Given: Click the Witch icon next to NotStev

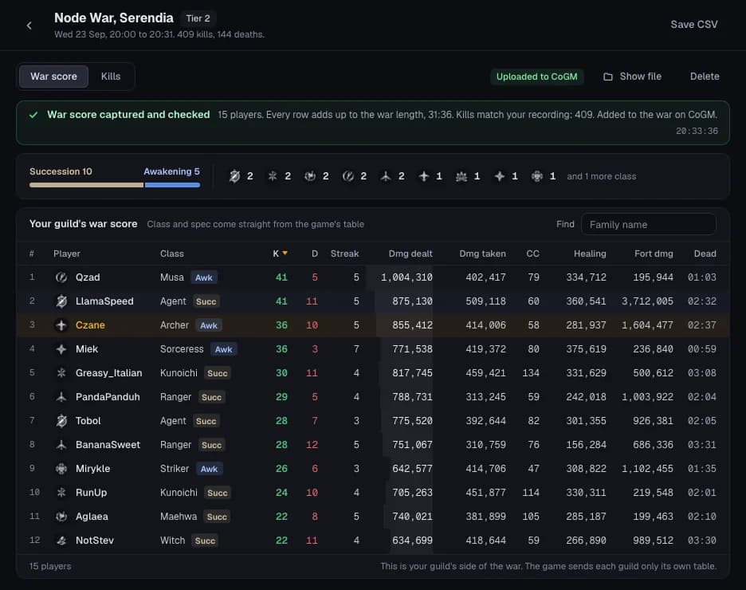Looking at the screenshot, I should click(61, 541).
